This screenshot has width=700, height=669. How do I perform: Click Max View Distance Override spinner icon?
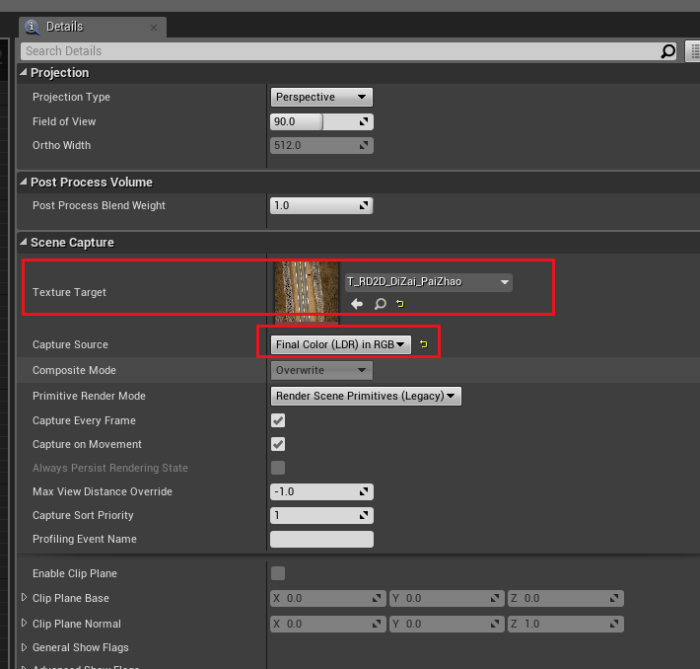364,491
